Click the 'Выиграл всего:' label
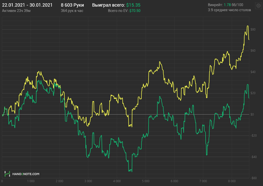 [109, 5]
